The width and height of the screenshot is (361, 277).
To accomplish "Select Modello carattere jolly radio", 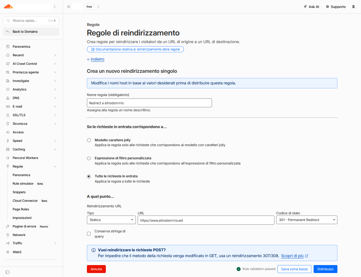I will coord(89,140).
